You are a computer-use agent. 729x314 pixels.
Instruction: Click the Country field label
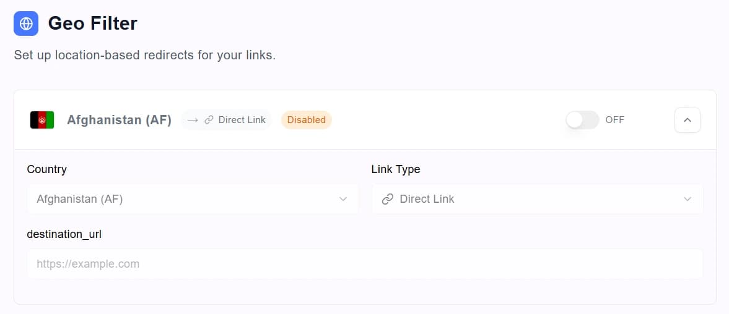click(47, 169)
